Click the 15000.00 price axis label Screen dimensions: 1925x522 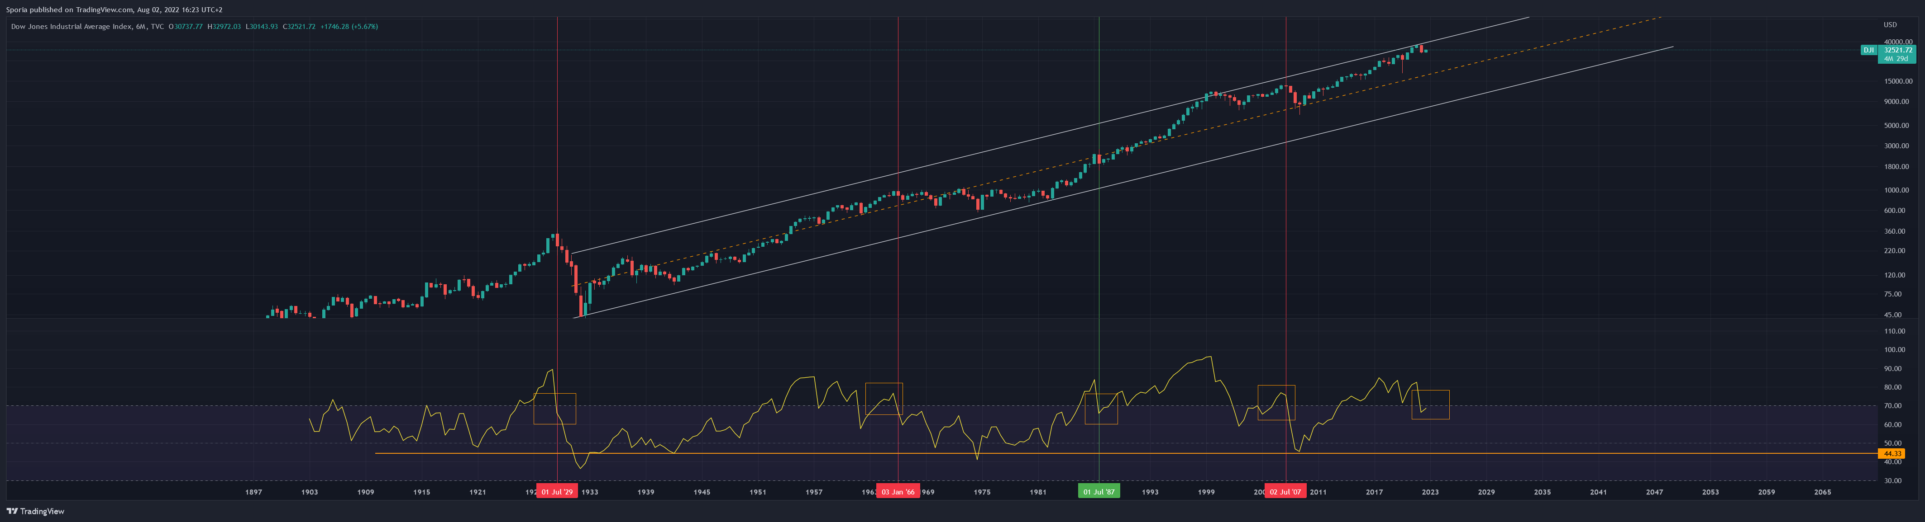[1898, 81]
